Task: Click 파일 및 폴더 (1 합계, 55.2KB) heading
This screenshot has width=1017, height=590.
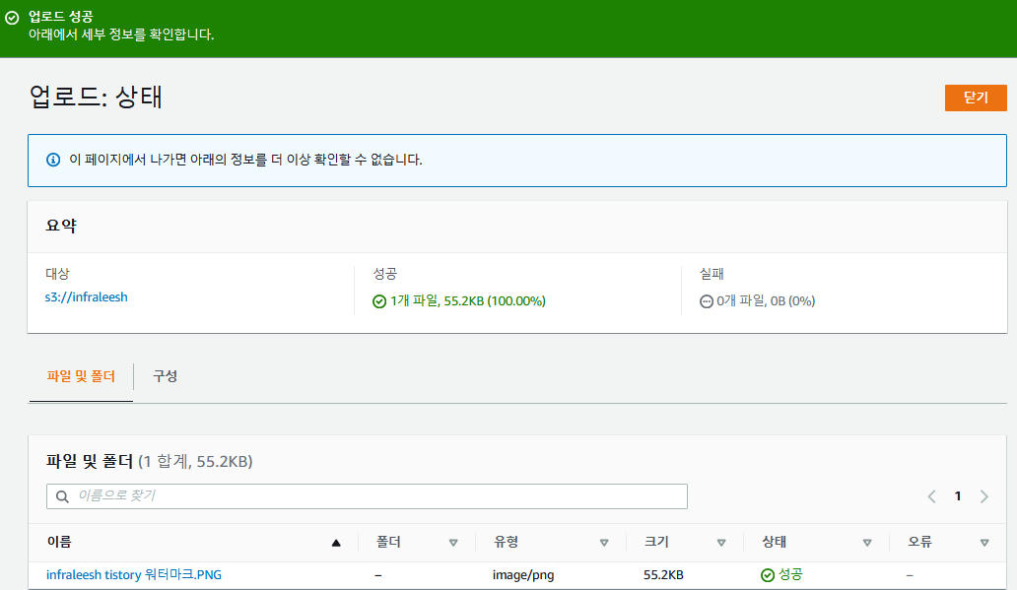Action: [149, 461]
